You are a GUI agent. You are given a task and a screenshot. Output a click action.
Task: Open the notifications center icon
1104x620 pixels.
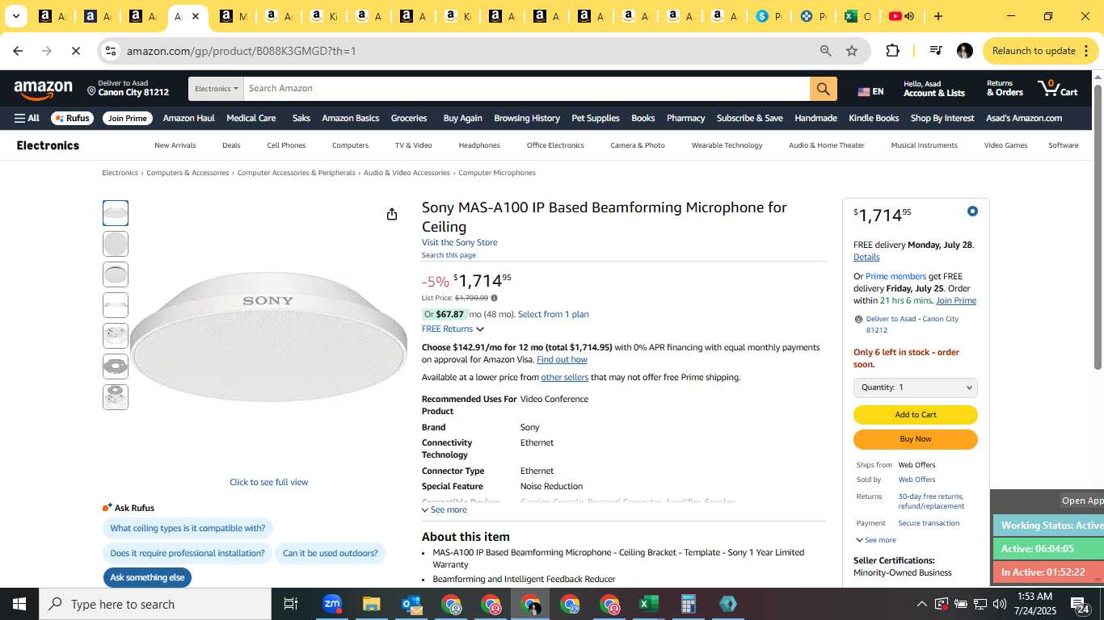point(1080,604)
